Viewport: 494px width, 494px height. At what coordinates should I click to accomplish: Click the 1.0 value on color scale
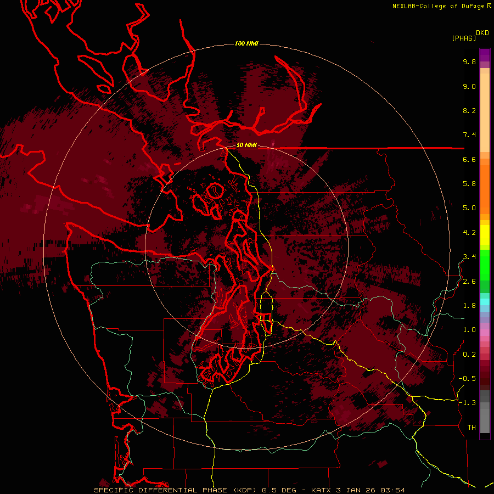coord(469,330)
